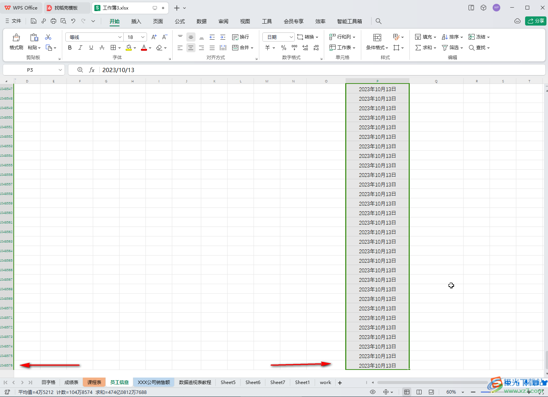Click the zoom out minus button
Image resolution: width=548 pixels, height=397 pixels.
[473, 392]
